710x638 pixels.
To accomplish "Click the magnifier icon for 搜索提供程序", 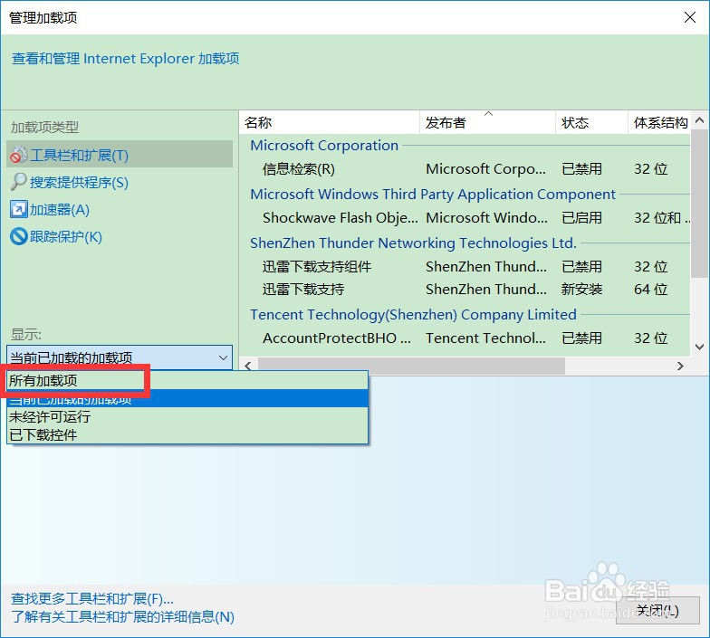I will pos(18,182).
